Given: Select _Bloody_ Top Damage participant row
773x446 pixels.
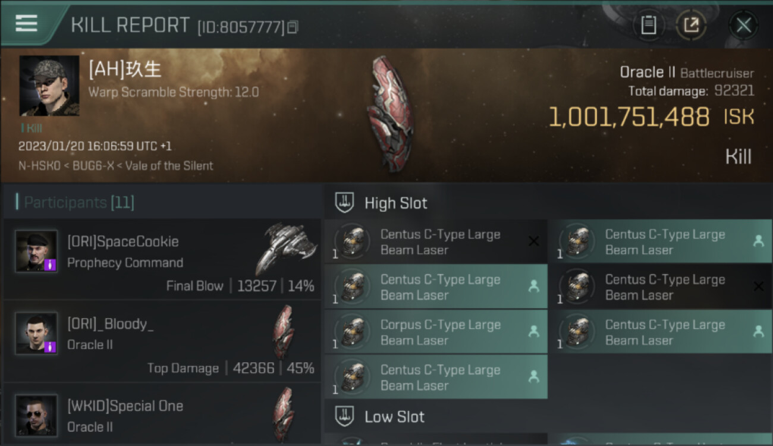Looking at the screenshot, I should point(162,341).
